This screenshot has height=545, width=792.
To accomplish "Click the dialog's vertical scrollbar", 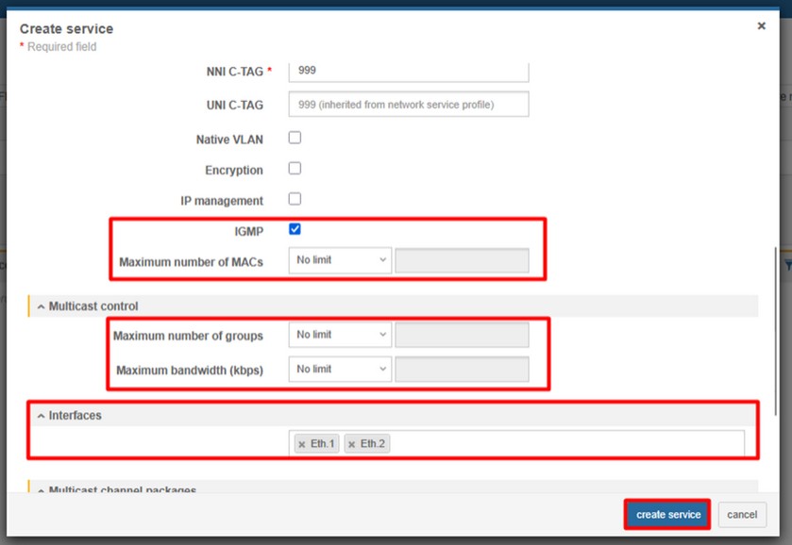I will pyautogui.click(x=777, y=330).
